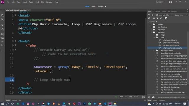Click the Expand Files panel icon

pyautogui.click(x=166, y=18)
